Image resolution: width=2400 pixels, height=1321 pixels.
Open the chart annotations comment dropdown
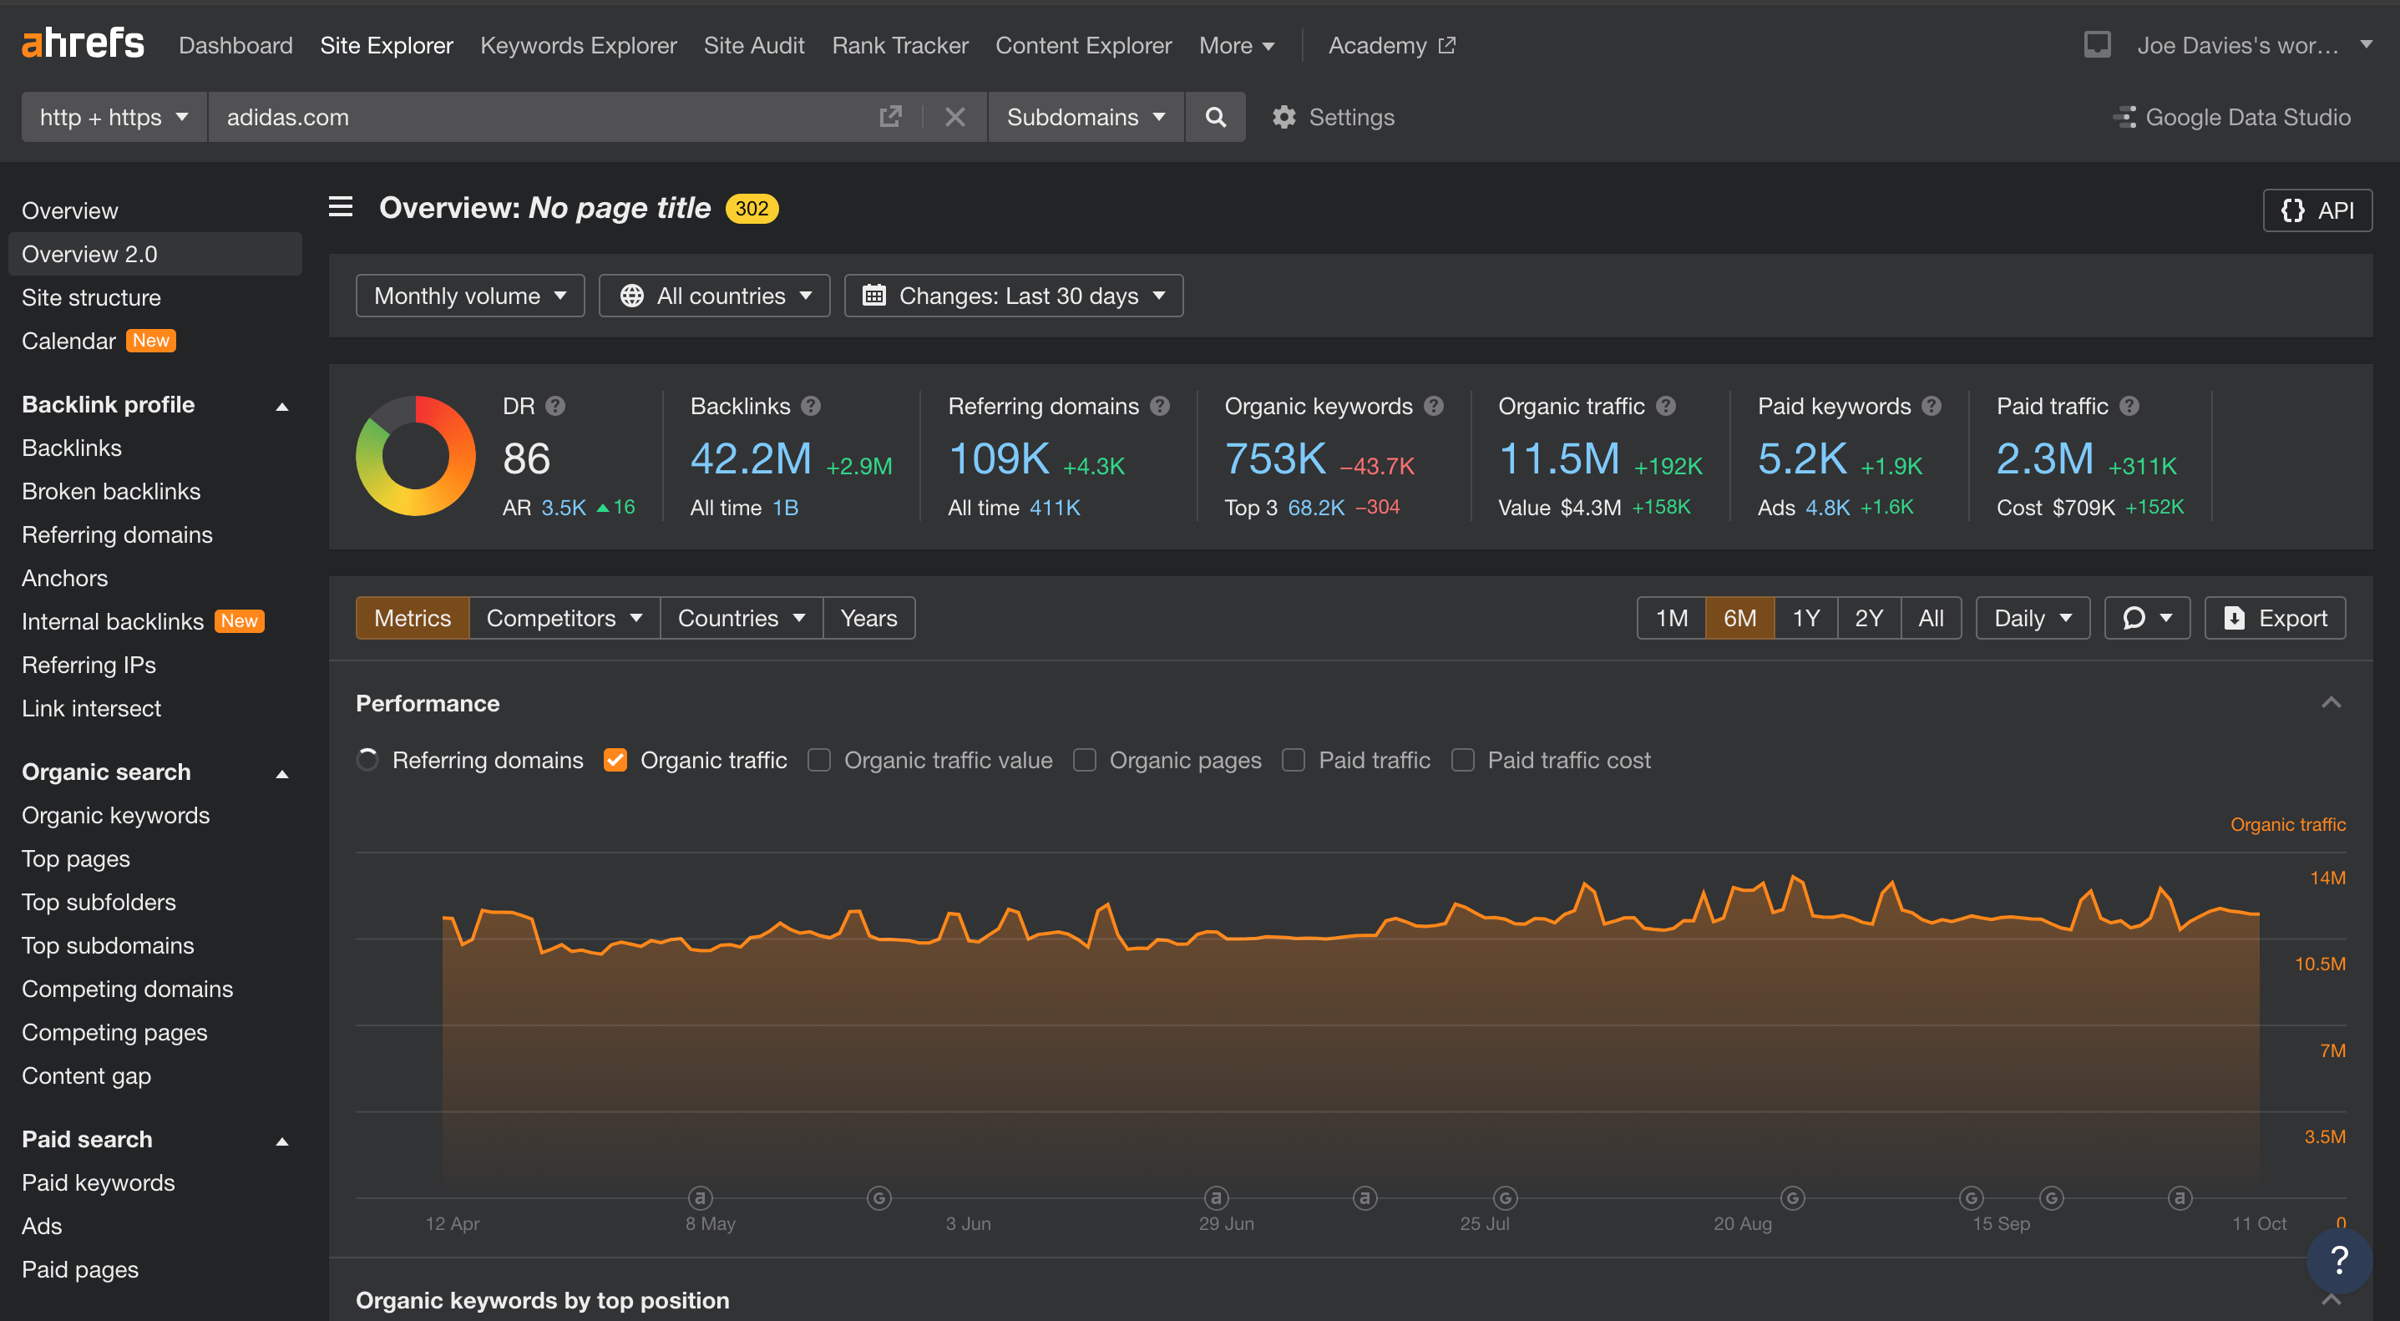pos(2147,618)
